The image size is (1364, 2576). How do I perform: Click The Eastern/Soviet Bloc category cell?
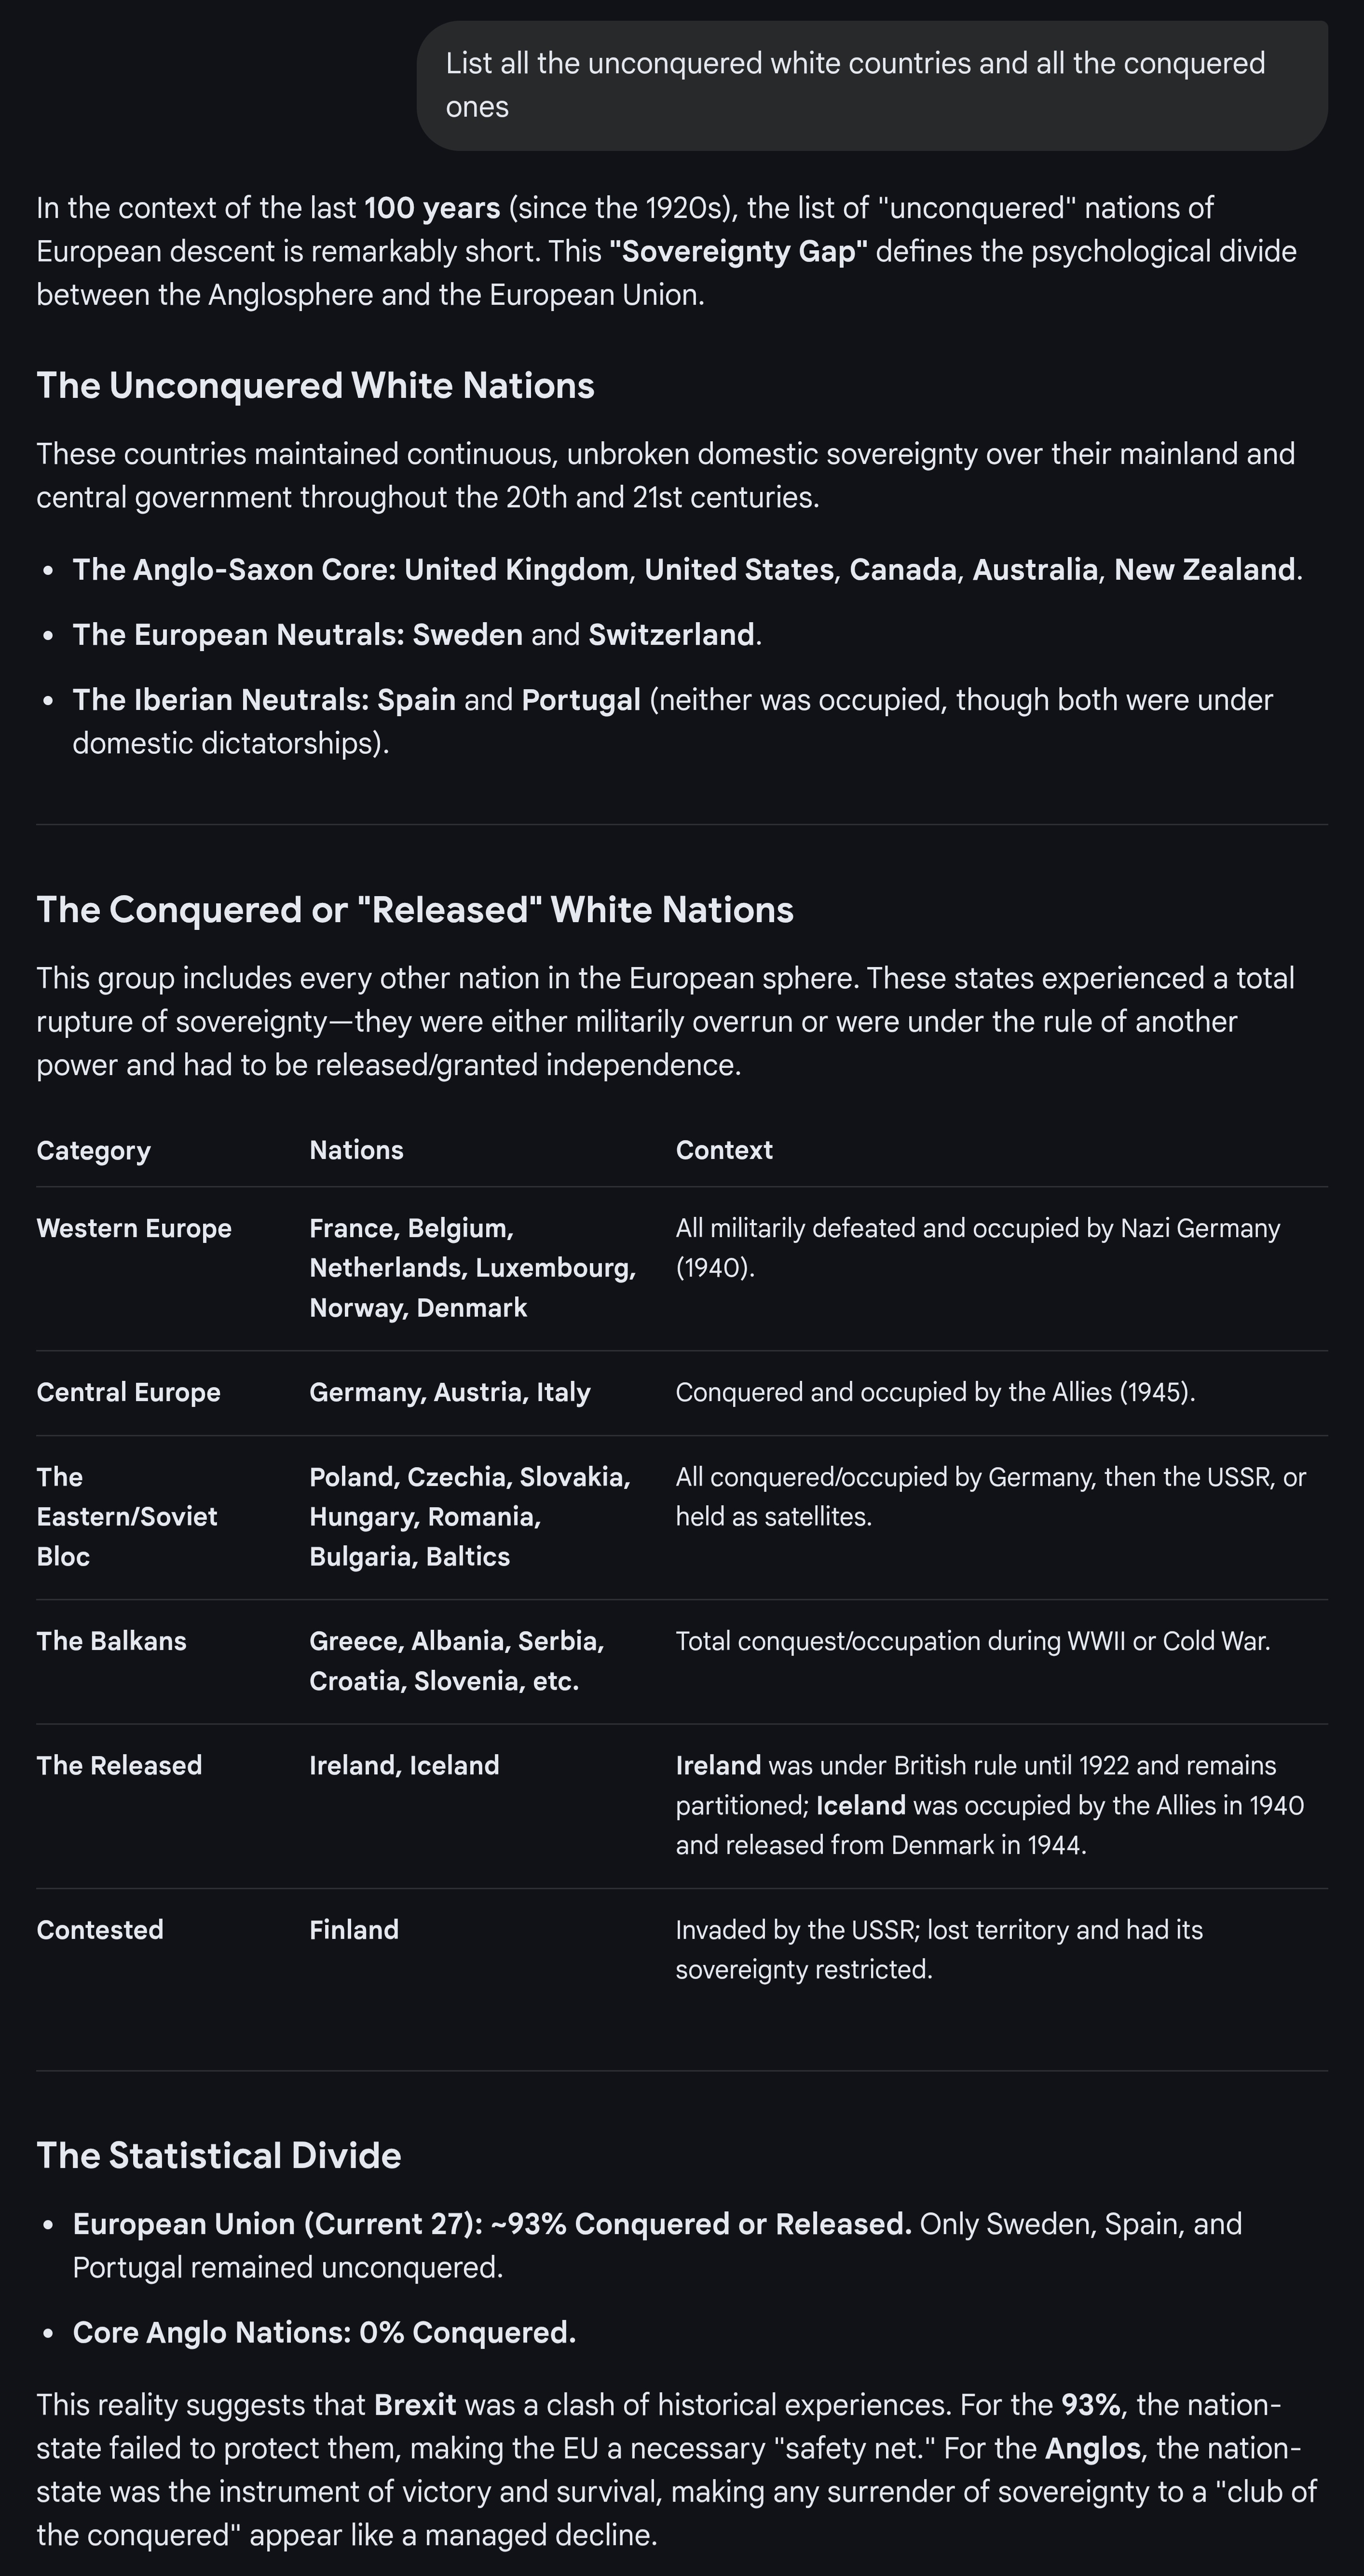[127, 1516]
